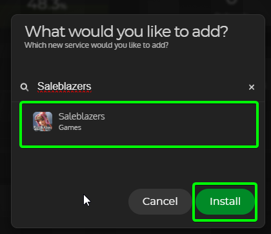Select the Saleblazers search result row
271x234 pixels.
click(139, 125)
